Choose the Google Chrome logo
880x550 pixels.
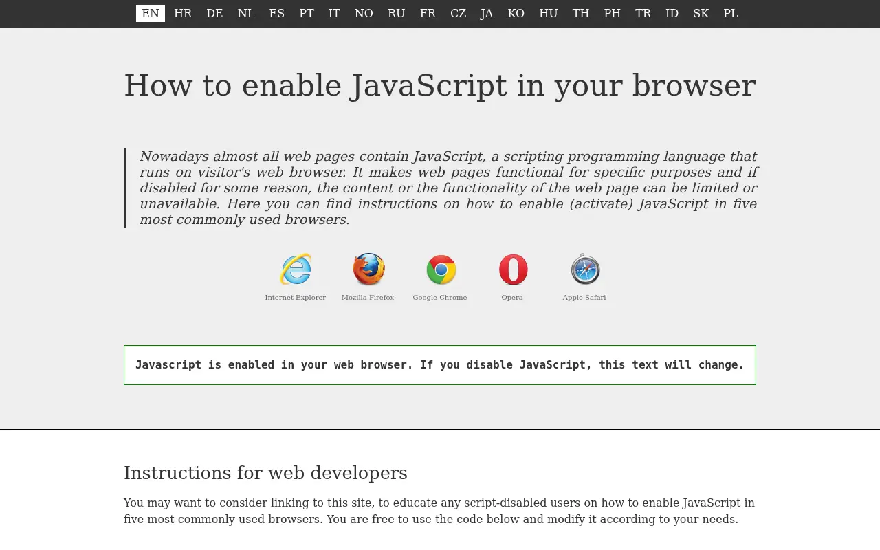pyautogui.click(x=441, y=269)
